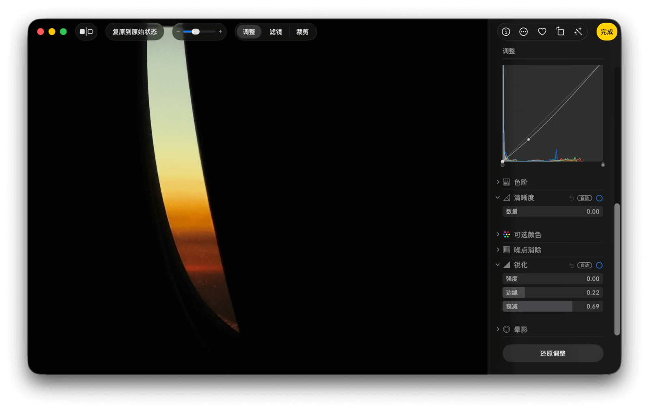Screen dimensions: 649x411
Task: Expand the 色阶 section
Action: pyautogui.click(x=498, y=182)
